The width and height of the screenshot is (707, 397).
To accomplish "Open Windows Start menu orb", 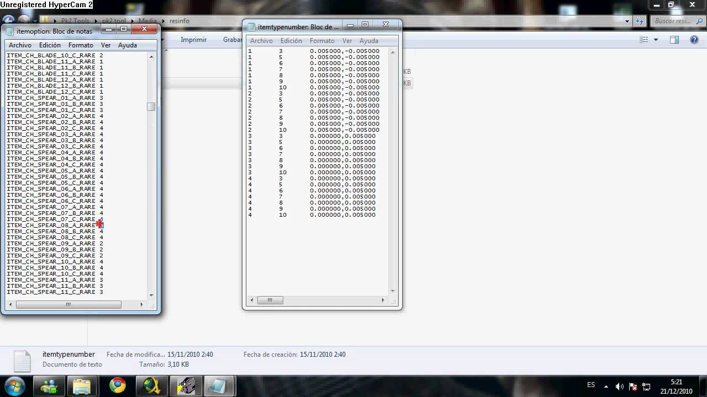I will (14, 385).
